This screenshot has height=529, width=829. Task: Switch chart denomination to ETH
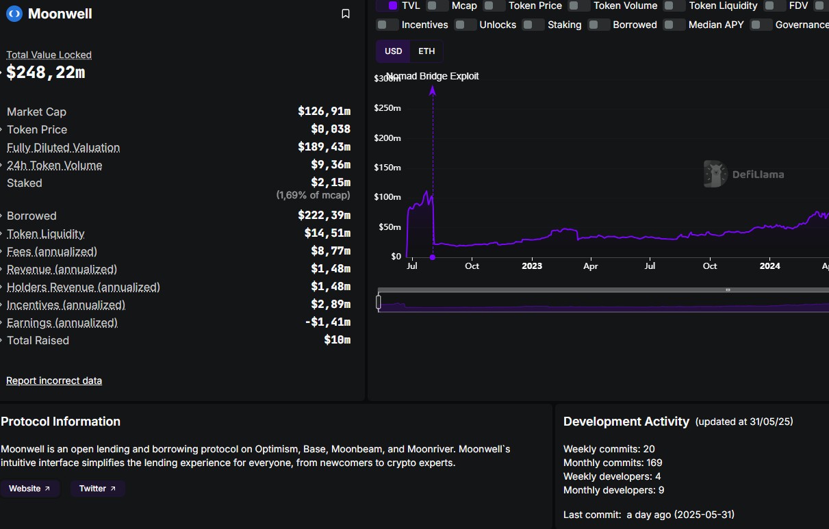click(x=426, y=51)
